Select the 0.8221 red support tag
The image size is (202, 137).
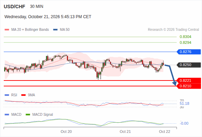coord(189,80)
